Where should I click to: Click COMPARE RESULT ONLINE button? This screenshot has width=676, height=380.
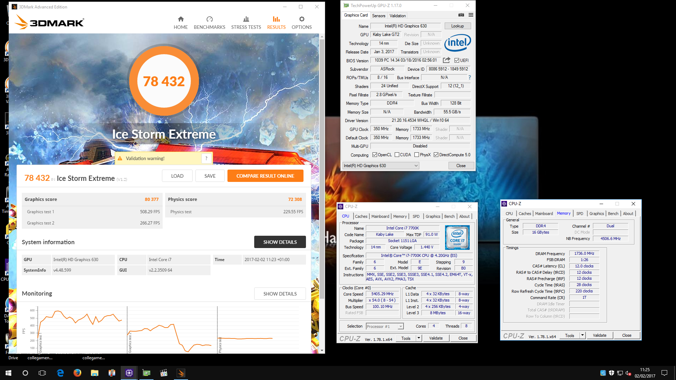(x=265, y=176)
